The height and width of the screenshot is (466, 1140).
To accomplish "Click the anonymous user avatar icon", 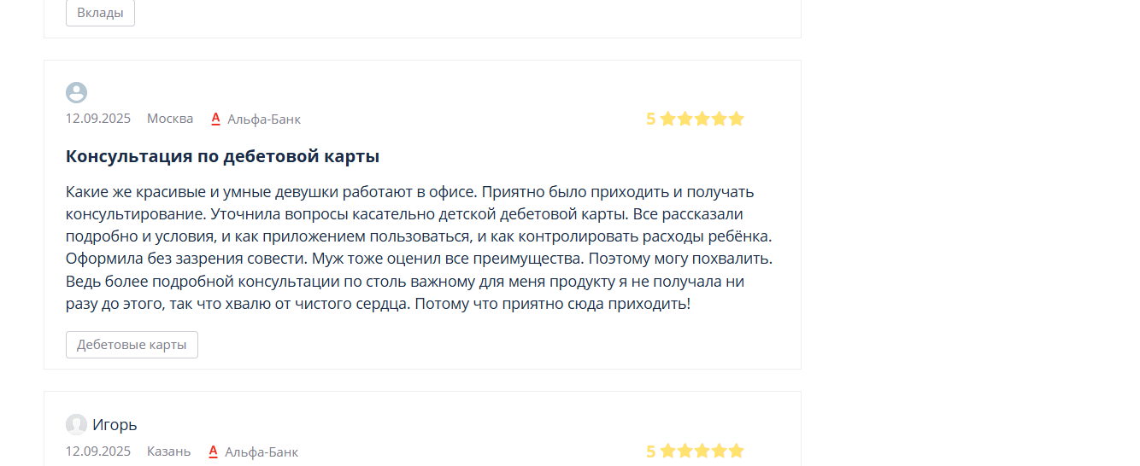I will point(76,93).
